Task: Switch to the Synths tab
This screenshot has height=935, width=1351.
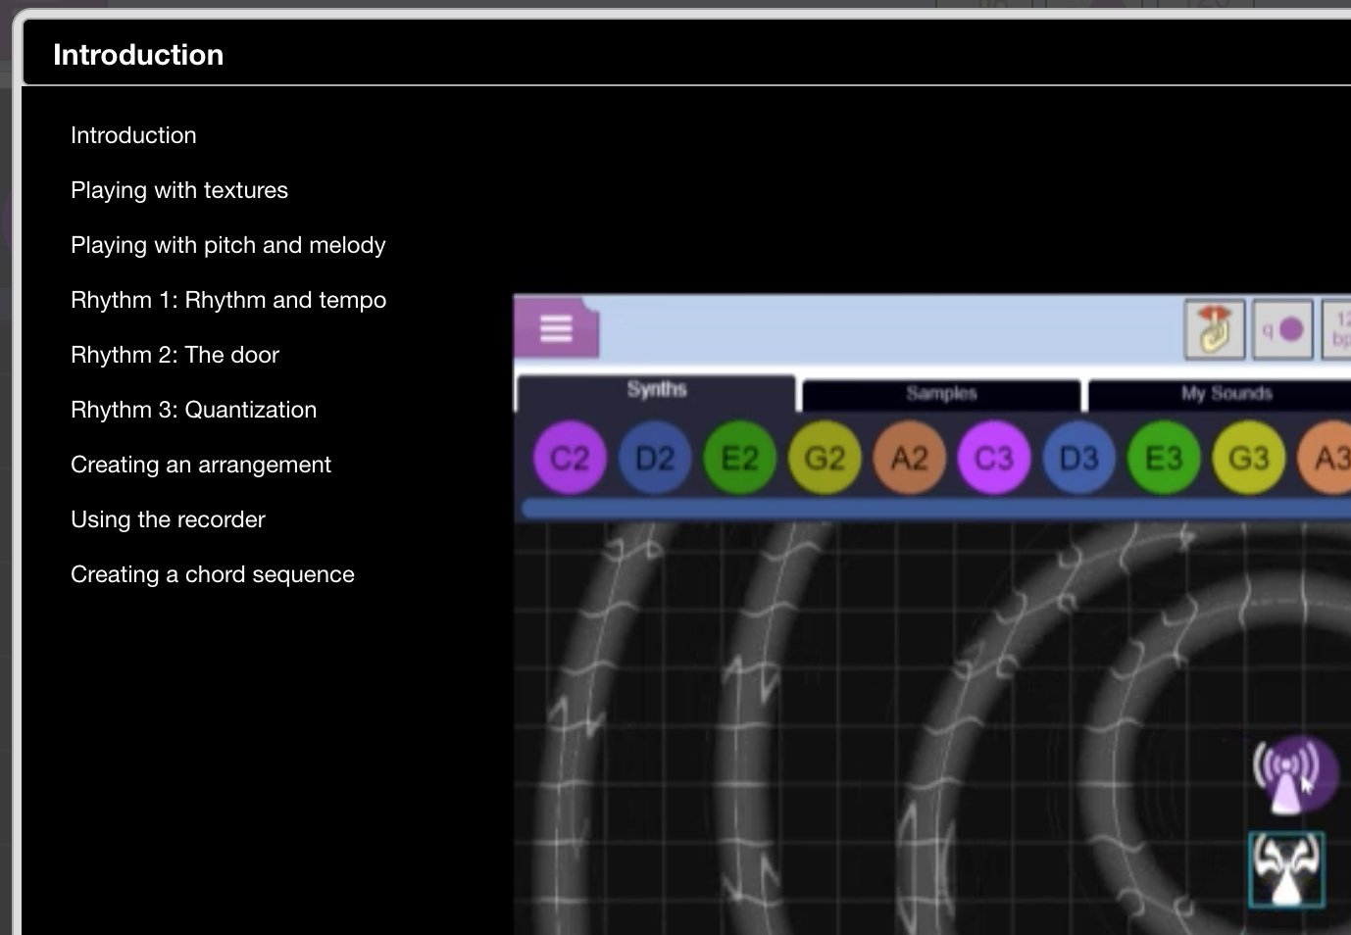Action: (656, 391)
